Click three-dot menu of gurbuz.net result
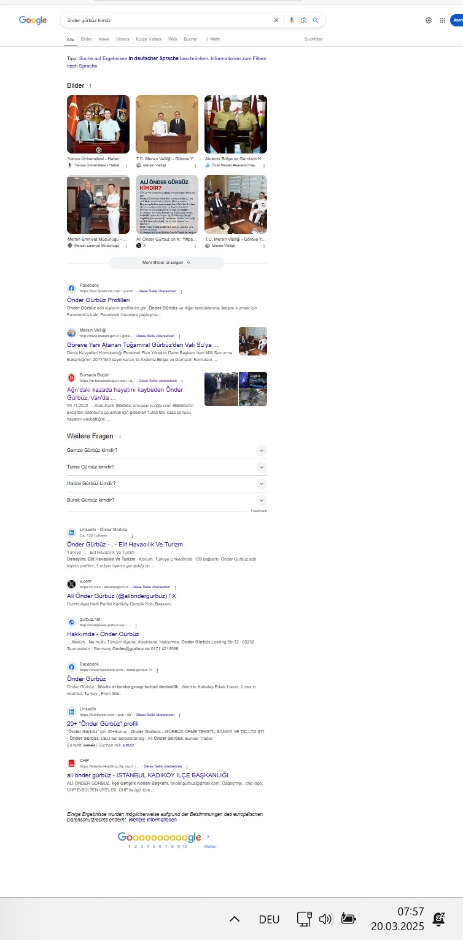This screenshot has width=463, height=940. pos(136,626)
